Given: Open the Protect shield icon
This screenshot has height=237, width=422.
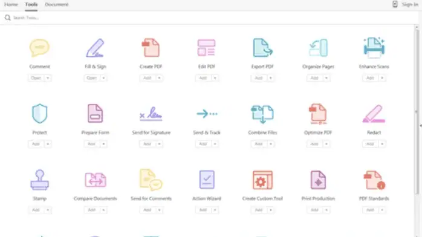Looking at the screenshot, I should pyautogui.click(x=39, y=114).
